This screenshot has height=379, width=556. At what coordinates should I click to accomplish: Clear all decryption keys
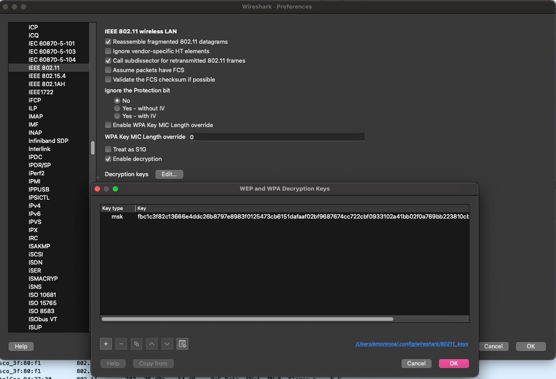182,343
